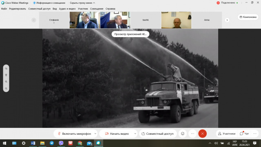This screenshot has width=261, height=147.
Task: Expand video options arrow beside Начать видео
Action: pyautogui.click(x=135, y=134)
